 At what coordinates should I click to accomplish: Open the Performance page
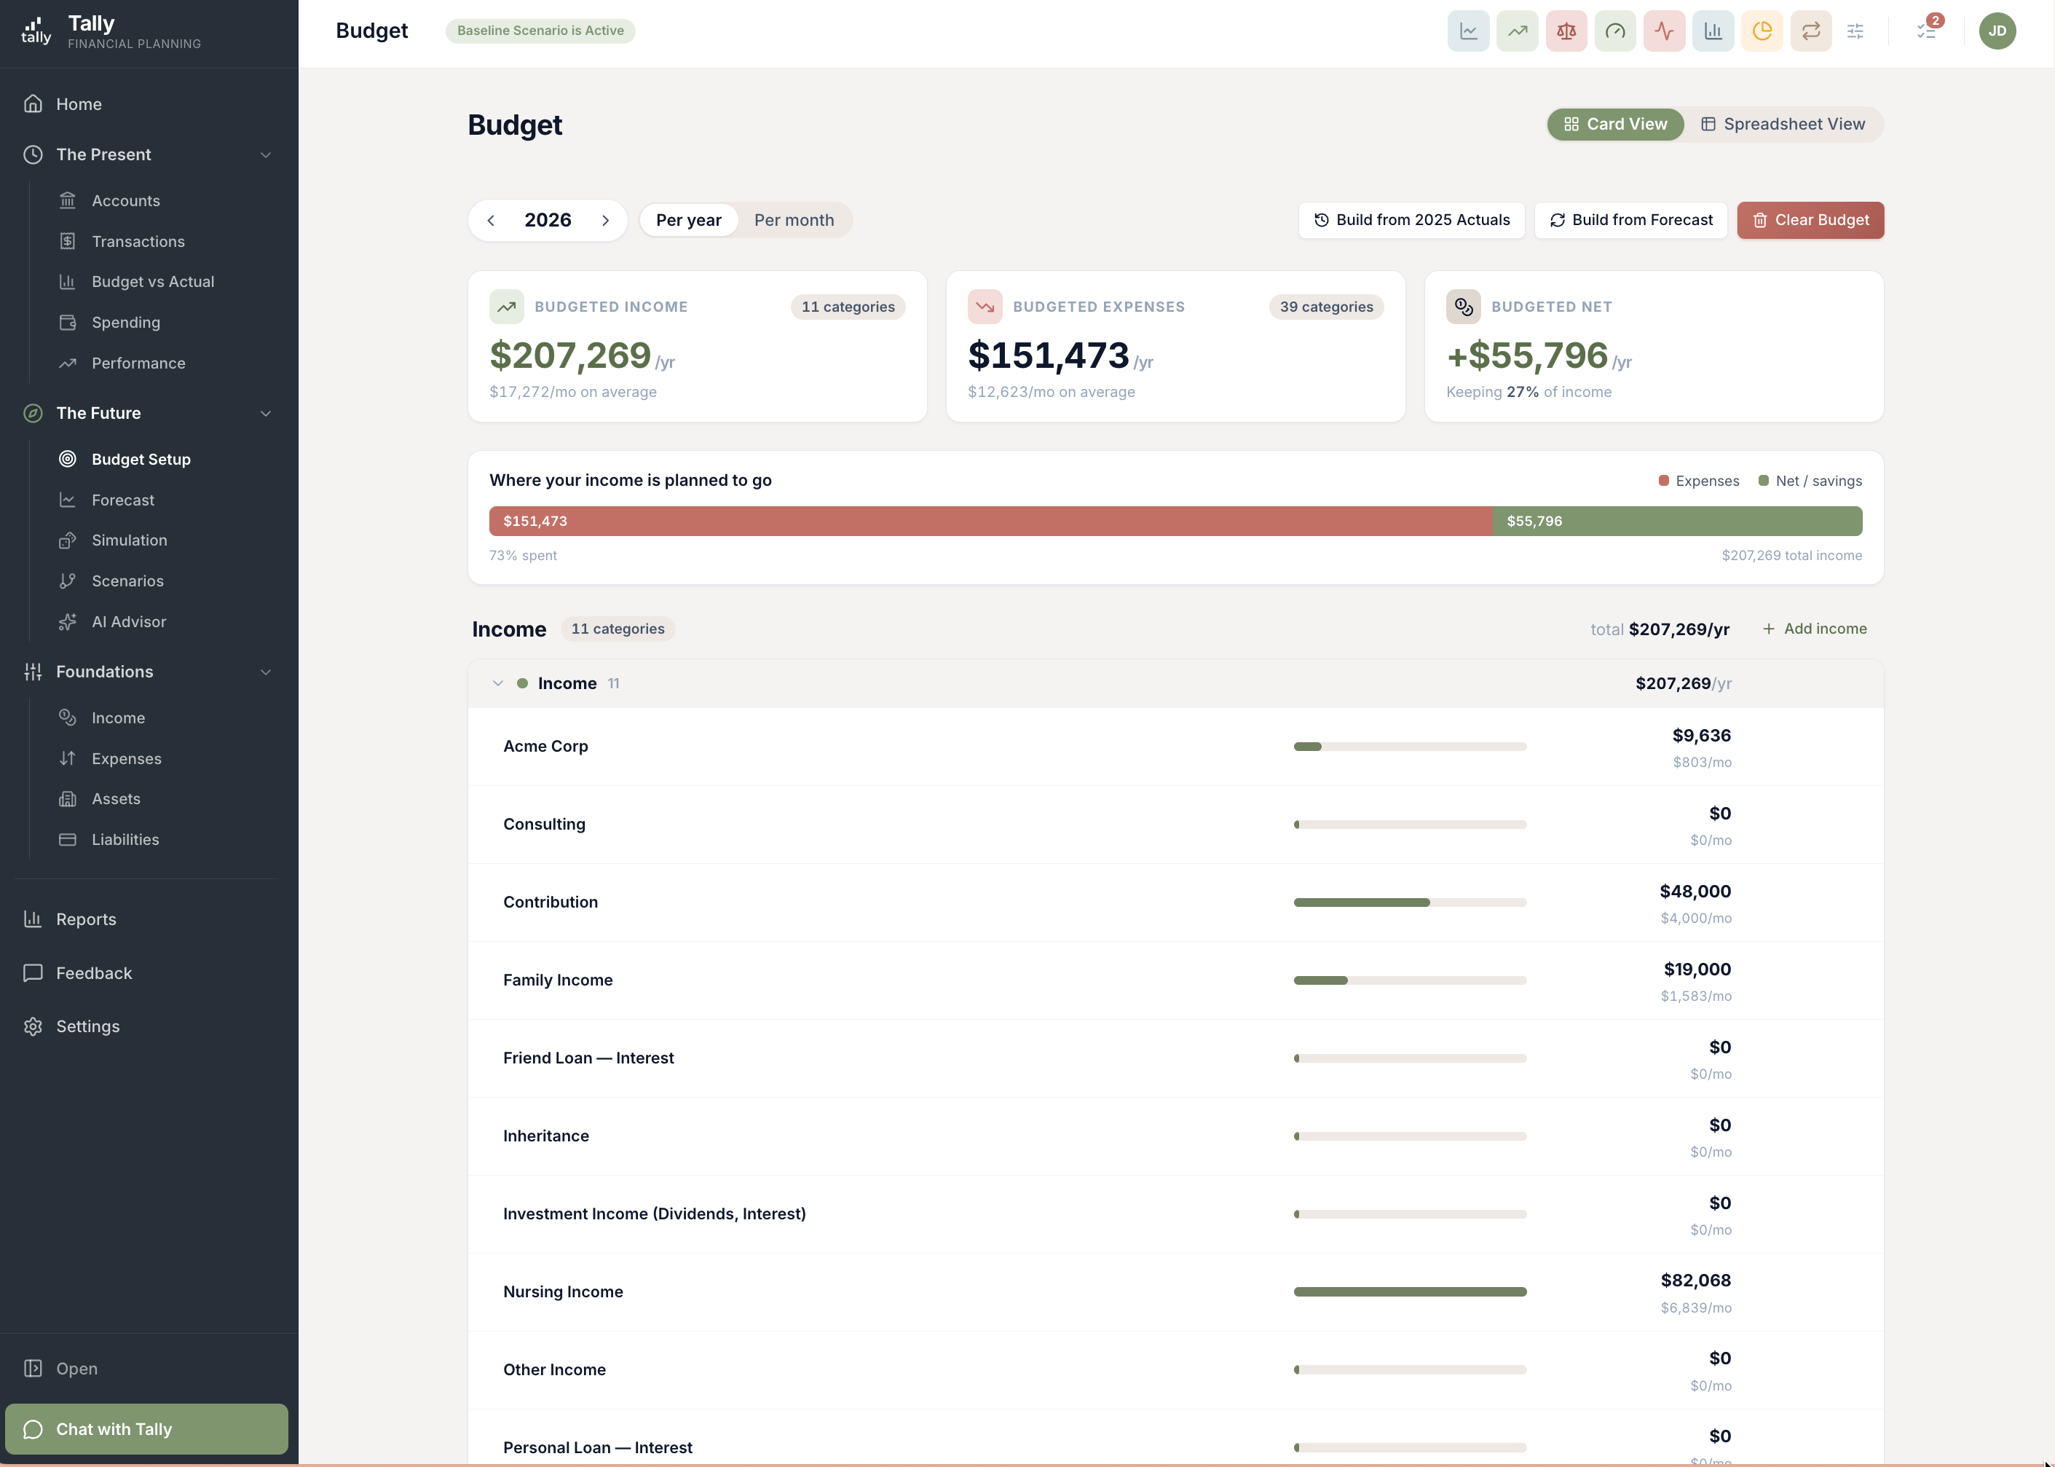(x=138, y=363)
